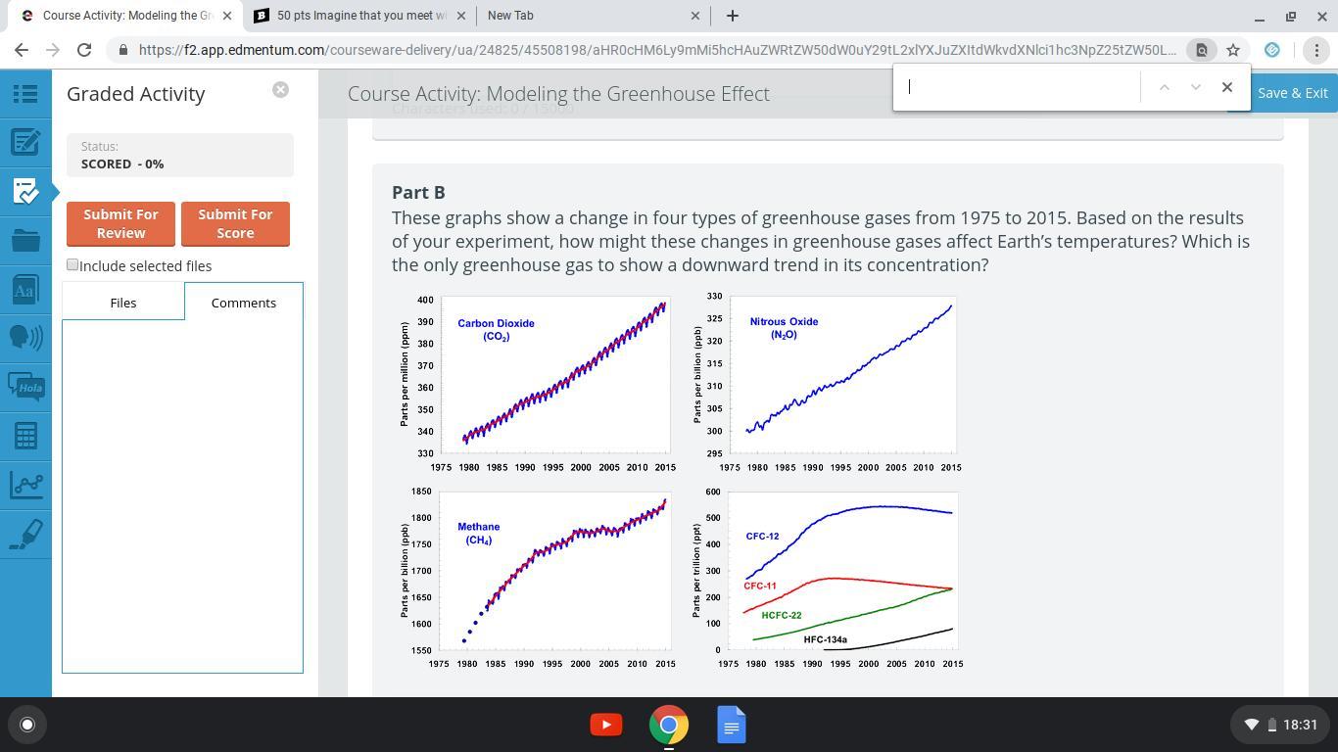Switch to the Files tab

point(123,303)
